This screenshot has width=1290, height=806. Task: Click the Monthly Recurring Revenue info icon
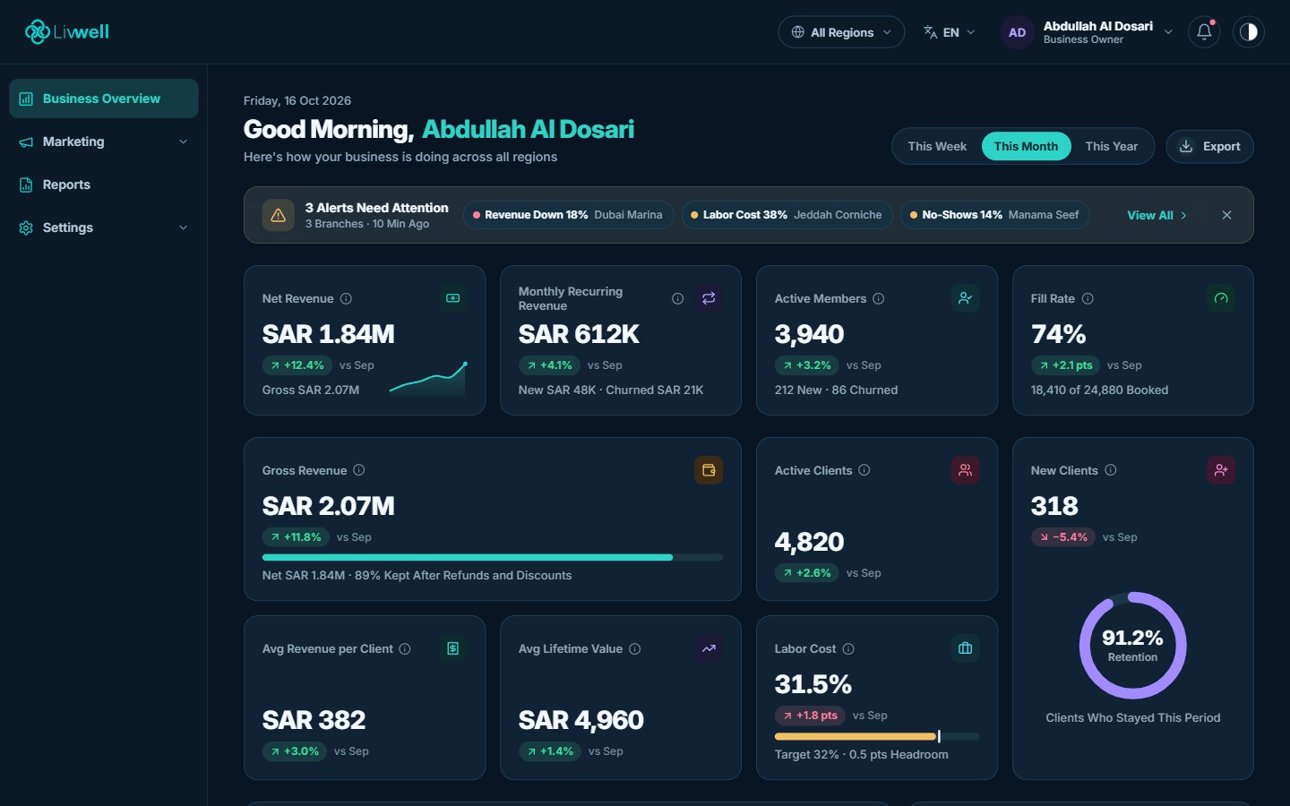[677, 298]
